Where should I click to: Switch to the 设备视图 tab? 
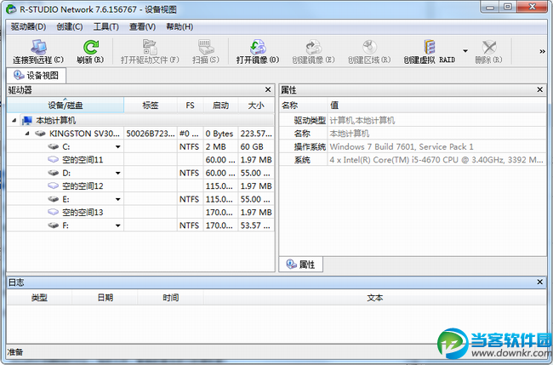[36, 76]
